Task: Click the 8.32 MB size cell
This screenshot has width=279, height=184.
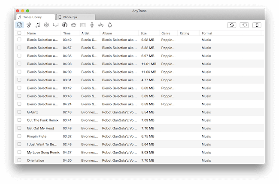Action: point(148,48)
